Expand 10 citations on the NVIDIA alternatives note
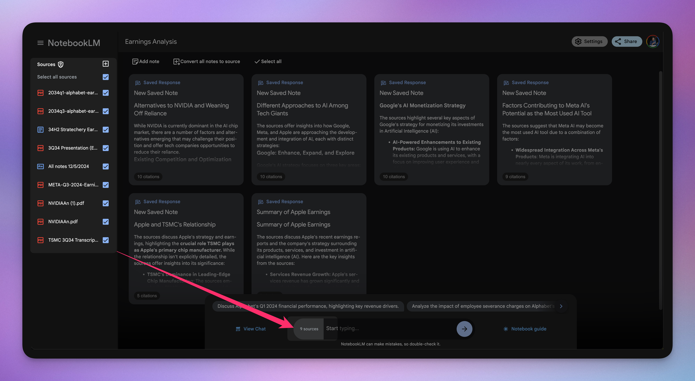695x381 pixels. pos(148,176)
